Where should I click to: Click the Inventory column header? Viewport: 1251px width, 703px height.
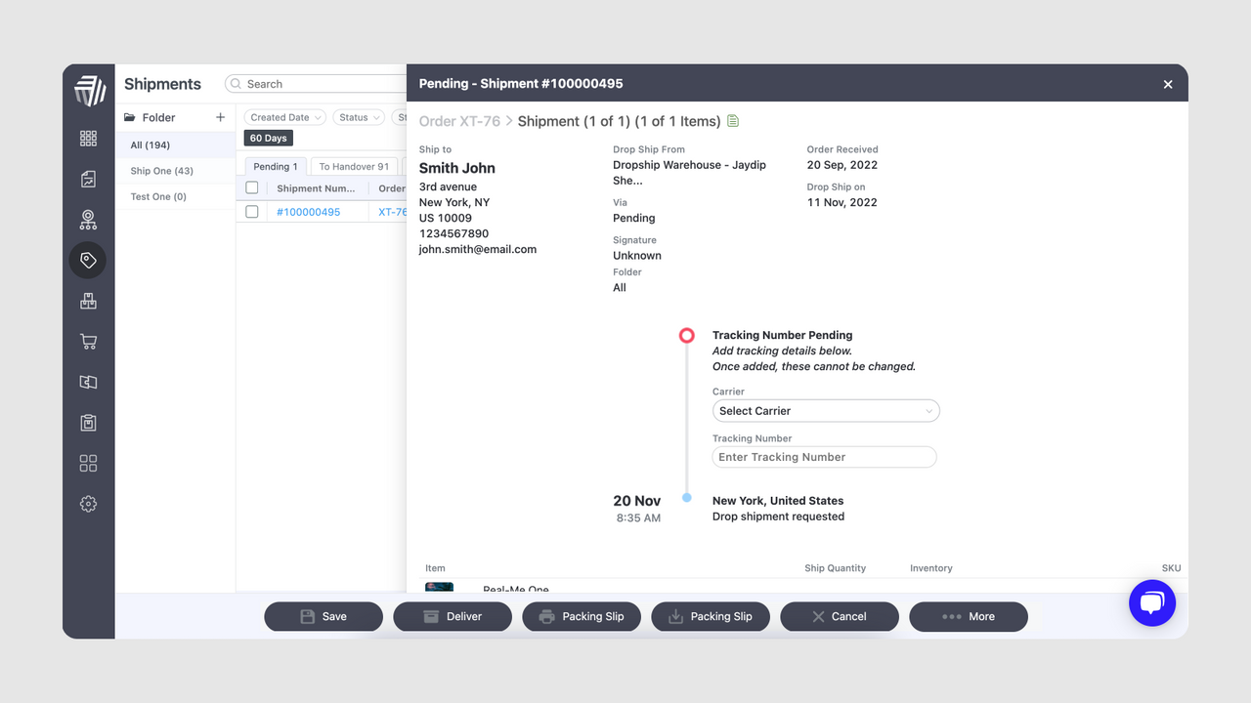coord(930,567)
